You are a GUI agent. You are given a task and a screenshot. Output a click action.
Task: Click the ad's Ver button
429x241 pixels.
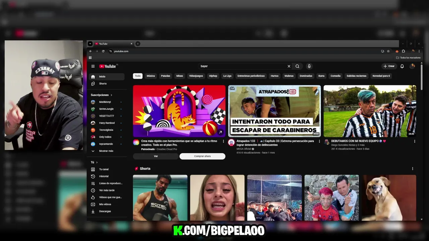[156, 156]
